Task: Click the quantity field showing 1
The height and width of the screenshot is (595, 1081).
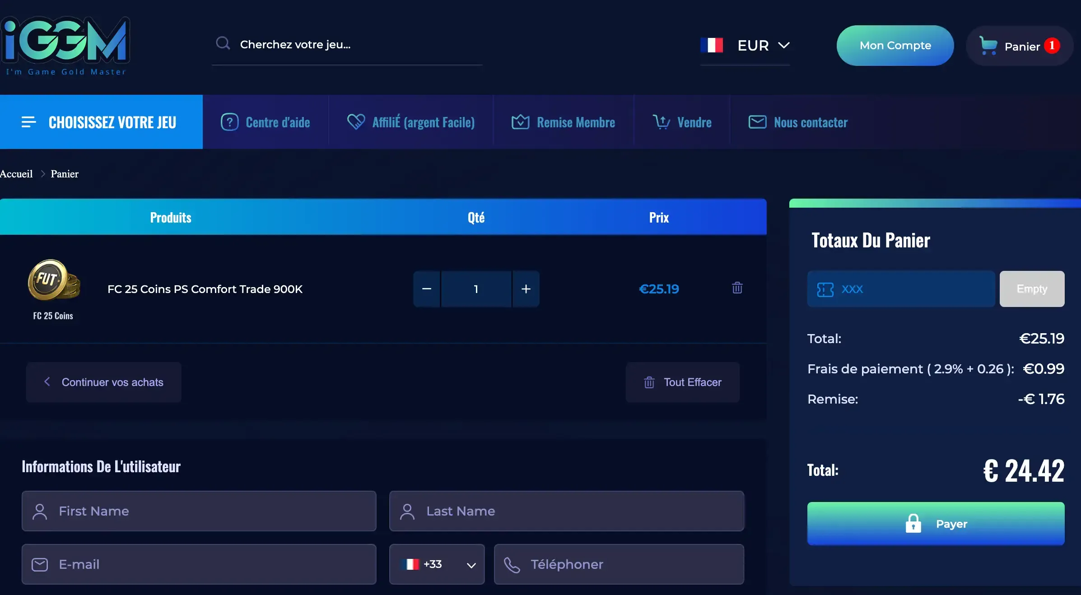Action: [476, 289]
